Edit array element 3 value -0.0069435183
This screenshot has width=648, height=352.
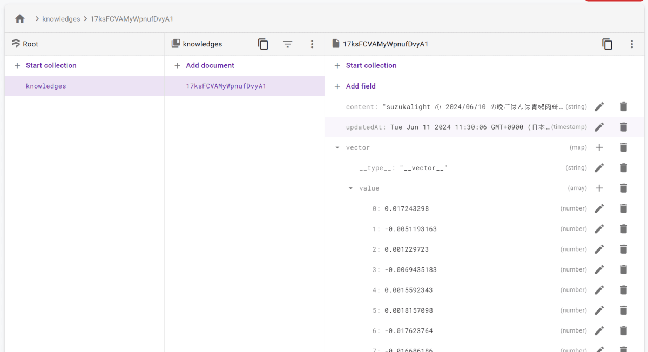[599, 269]
